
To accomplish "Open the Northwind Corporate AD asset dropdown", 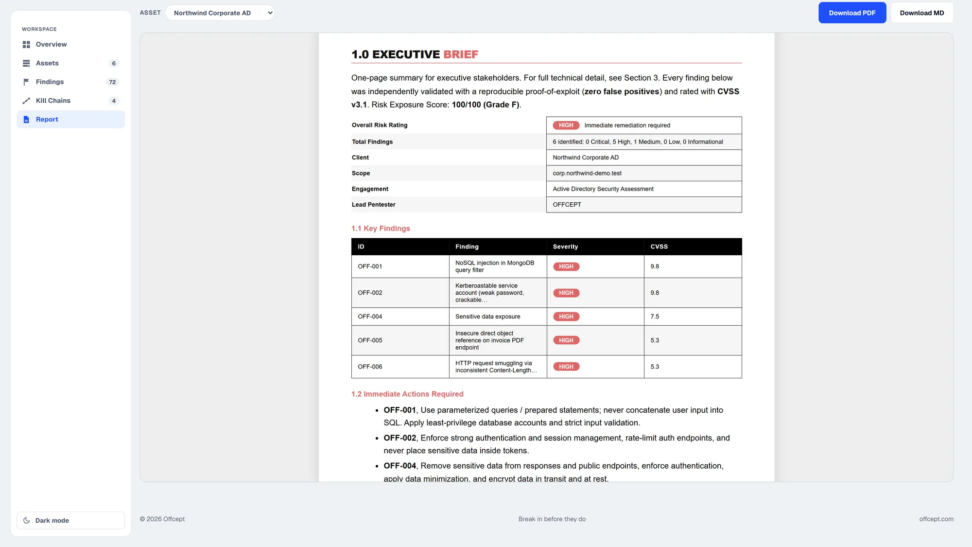I will pos(220,13).
